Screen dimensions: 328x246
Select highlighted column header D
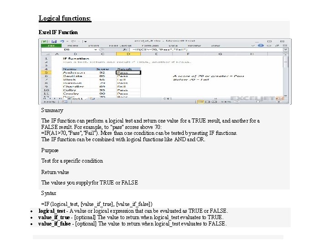[x=128, y=54]
